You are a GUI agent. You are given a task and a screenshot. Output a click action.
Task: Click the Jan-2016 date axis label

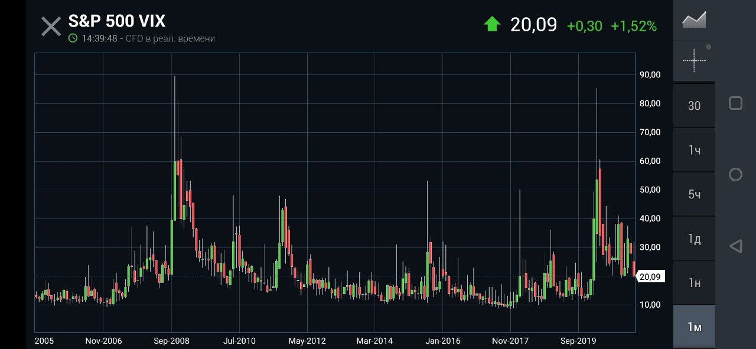(x=443, y=341)
